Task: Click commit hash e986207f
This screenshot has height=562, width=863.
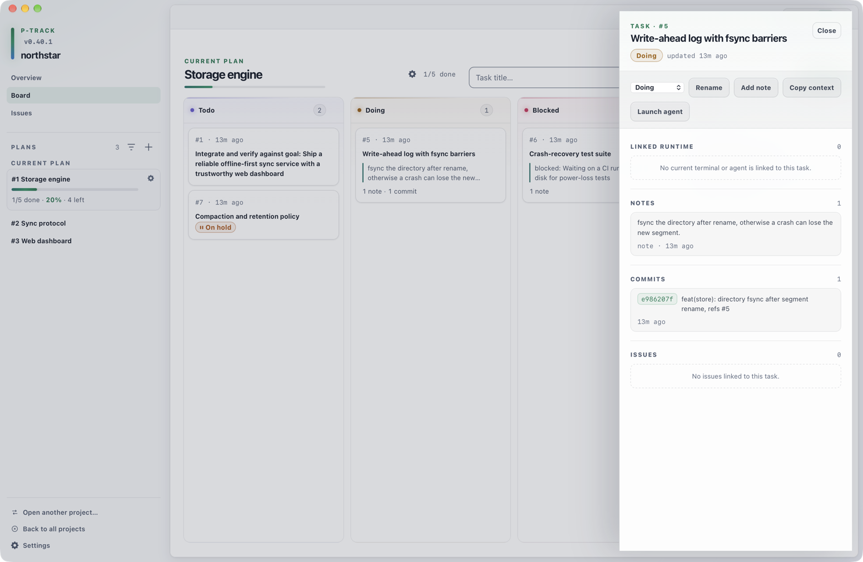Action: [x=657, y=299]
